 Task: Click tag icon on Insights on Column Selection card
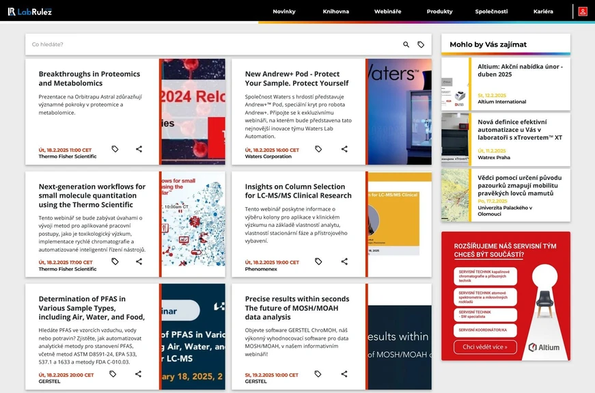tap(318, 261)
